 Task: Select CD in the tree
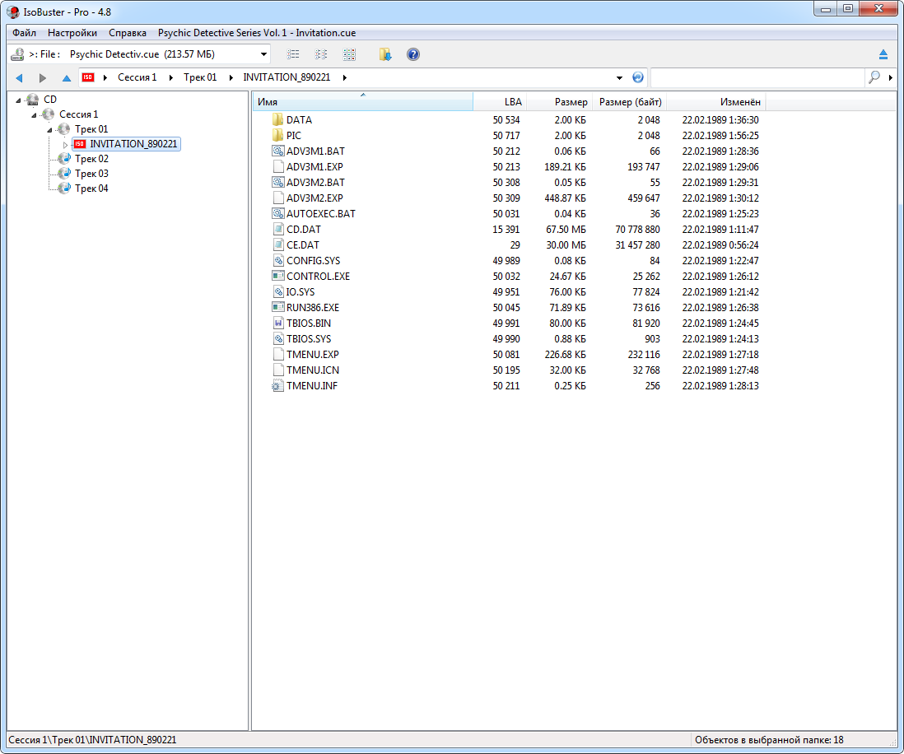[x=50, y=100]
